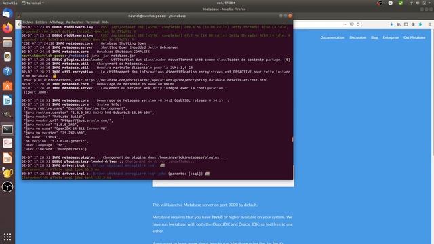This screenshot has height=244, width=434.
Task: Launch LibreOffice Impress from the dock
Action: (7, 158)
